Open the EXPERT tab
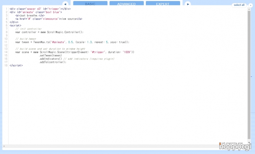Image resolution: width=255 pixels, height=154 pixels. [163, 4]
